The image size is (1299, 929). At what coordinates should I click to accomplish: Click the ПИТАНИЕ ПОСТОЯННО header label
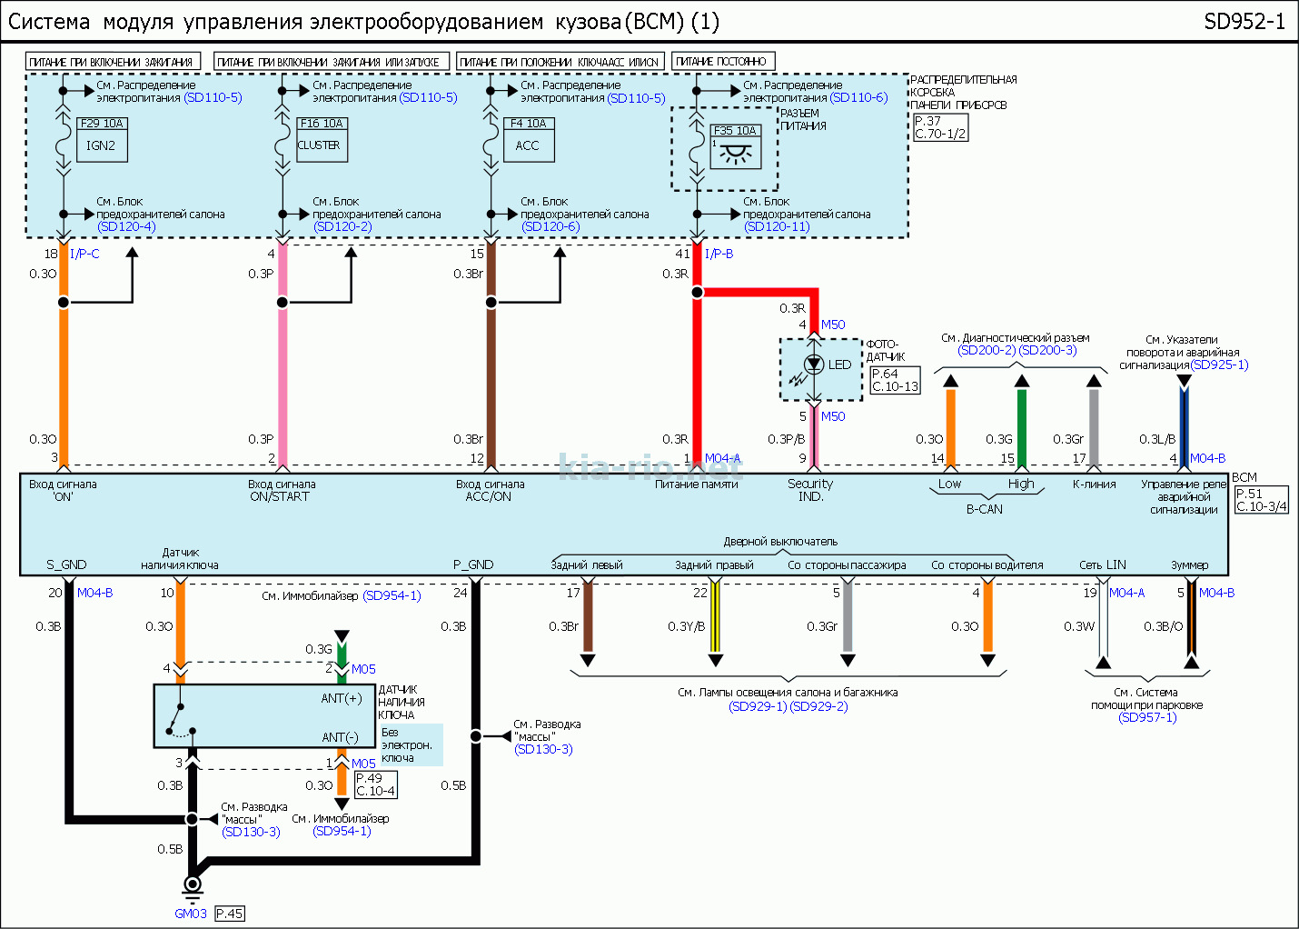pyautogui.click(x=723, y=62)
